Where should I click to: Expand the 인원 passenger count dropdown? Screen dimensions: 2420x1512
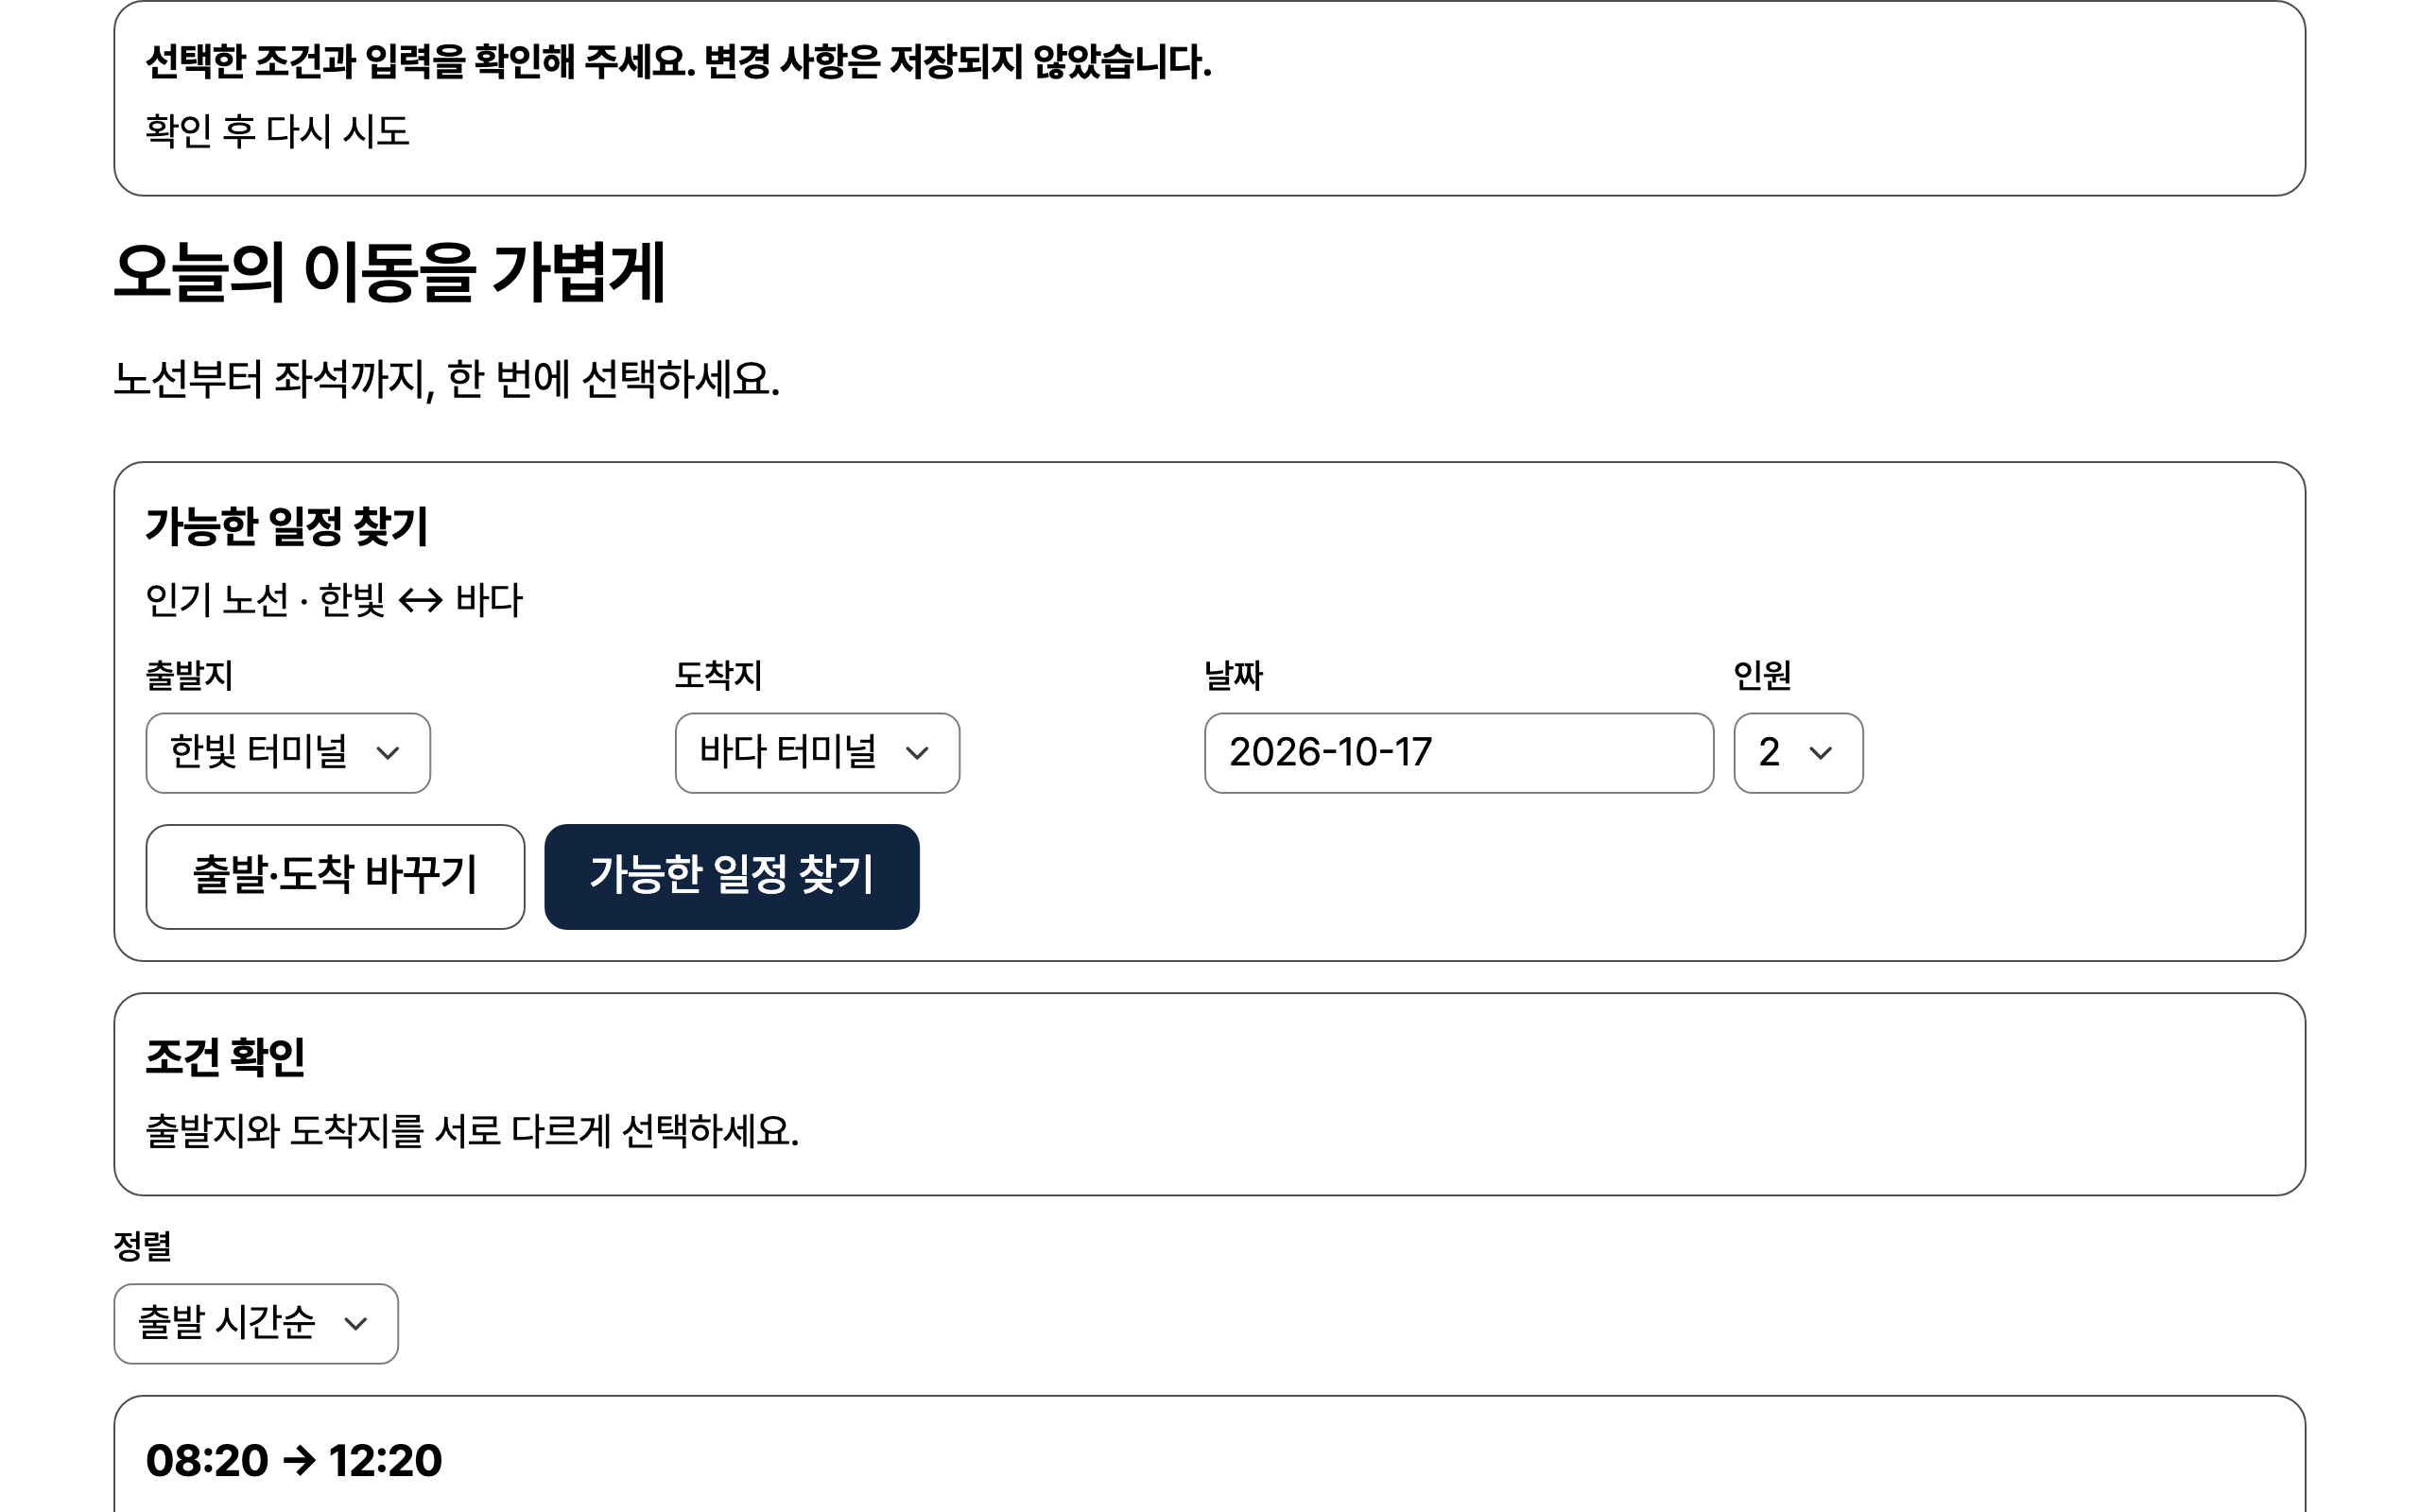point(1798,753)
